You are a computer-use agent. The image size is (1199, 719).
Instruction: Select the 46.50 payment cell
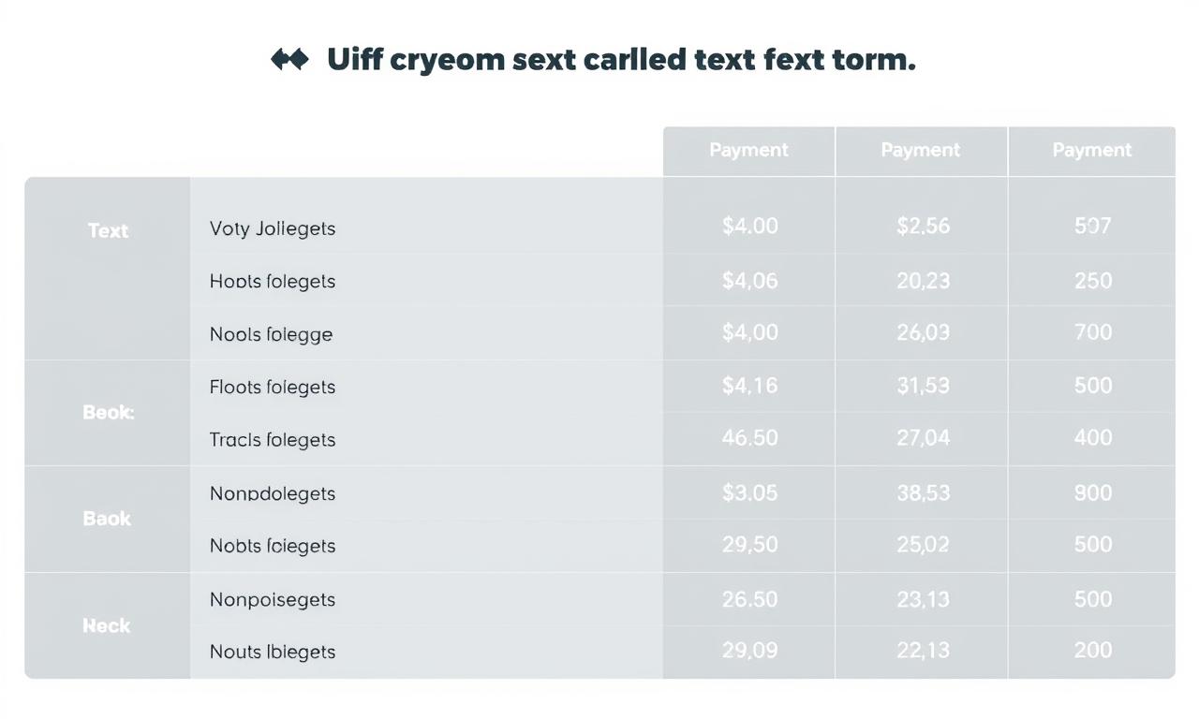(x=749, y=438)
